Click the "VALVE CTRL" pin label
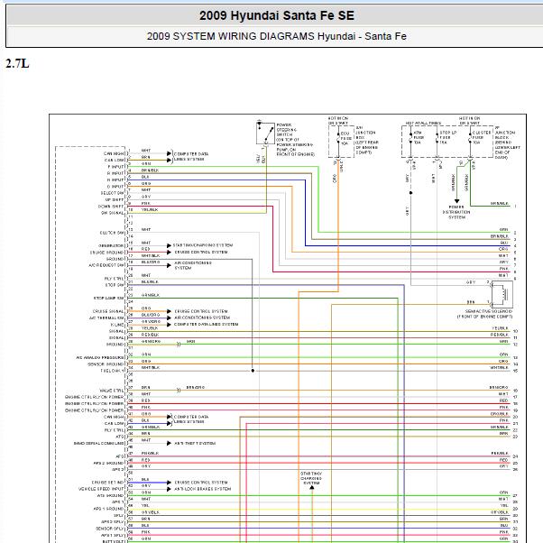Viewport: 543px width, 543px height. pos(112,391)
